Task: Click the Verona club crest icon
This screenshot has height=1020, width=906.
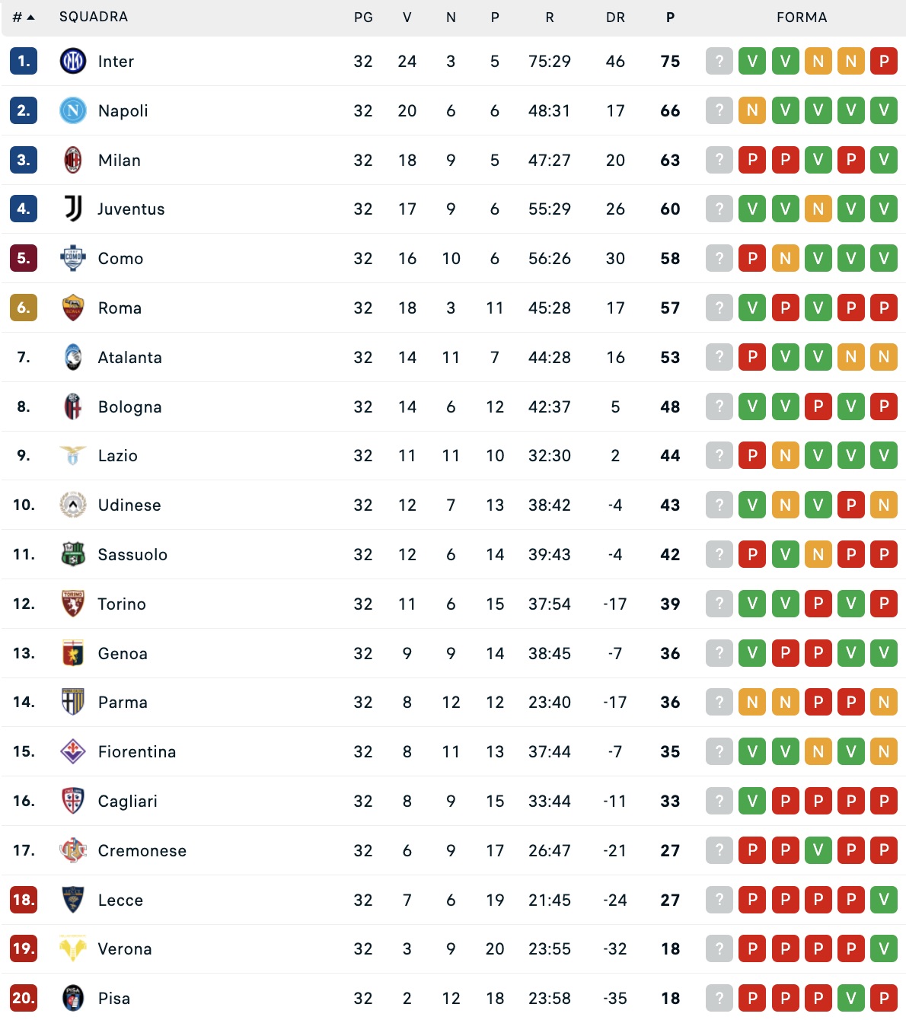Action: point(73,948)
